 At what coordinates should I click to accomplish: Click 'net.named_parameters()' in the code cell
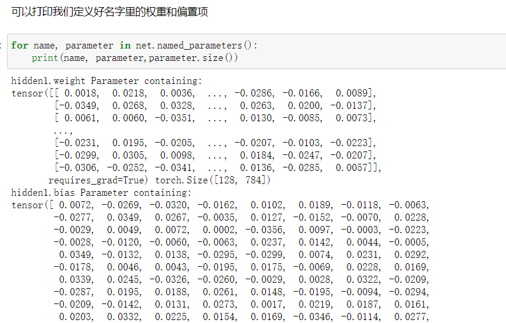(x=194, y=45)
